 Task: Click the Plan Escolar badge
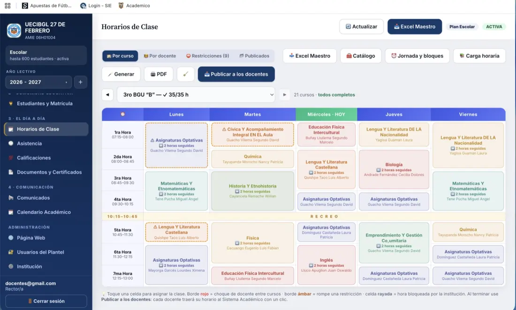pos(462,27)
